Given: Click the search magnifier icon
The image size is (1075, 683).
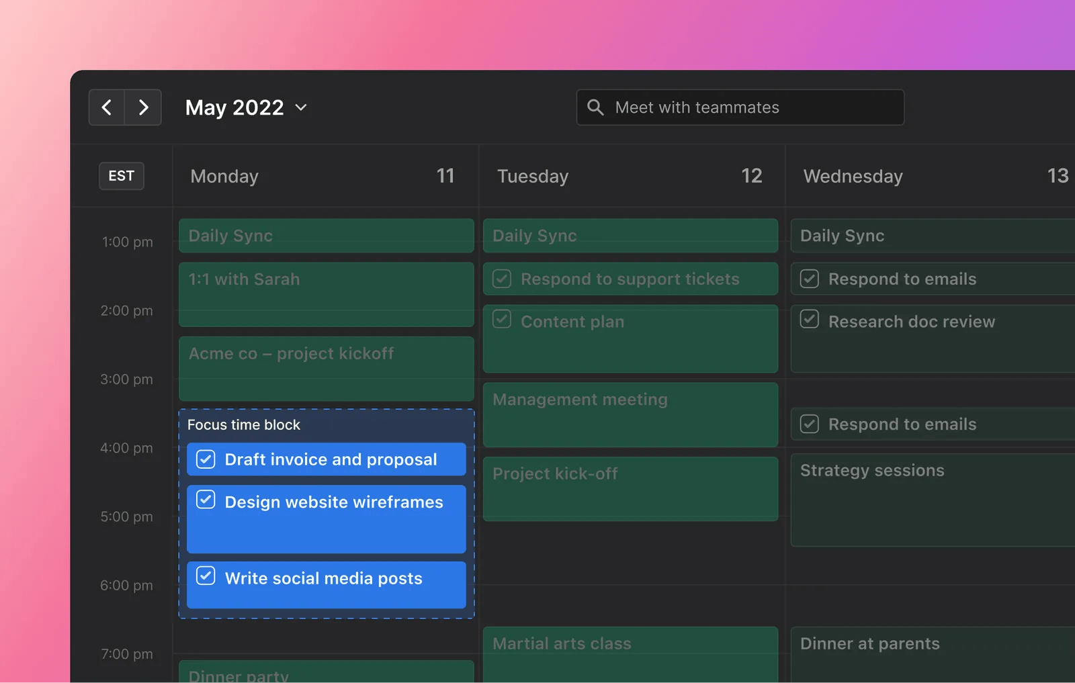Looking at the screenshot, I should coord(595,107).
